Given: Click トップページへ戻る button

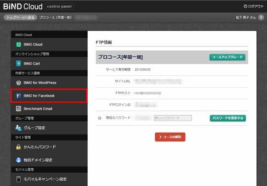Looking at the screenshot, I should tap(20, 17).
